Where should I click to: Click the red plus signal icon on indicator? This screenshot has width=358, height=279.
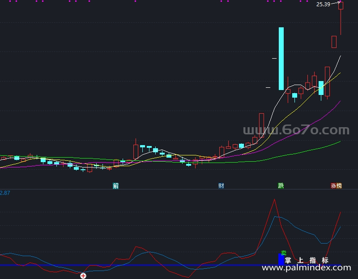click(x=83, y=276)
